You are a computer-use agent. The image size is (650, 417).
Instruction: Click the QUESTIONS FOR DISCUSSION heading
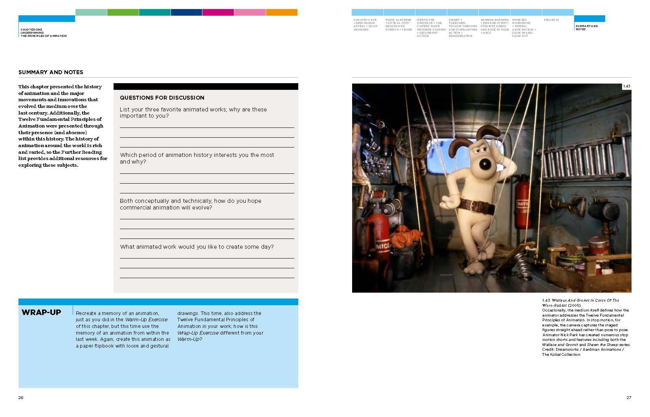pyautogui.click(x=162, y=98)
